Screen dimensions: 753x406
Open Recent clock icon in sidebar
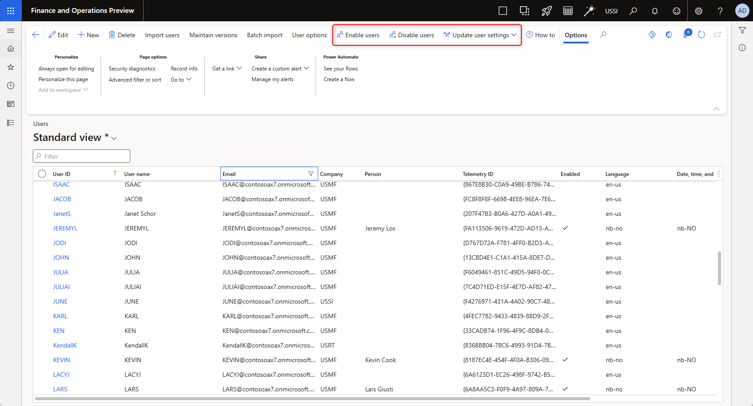pos(11,86)
